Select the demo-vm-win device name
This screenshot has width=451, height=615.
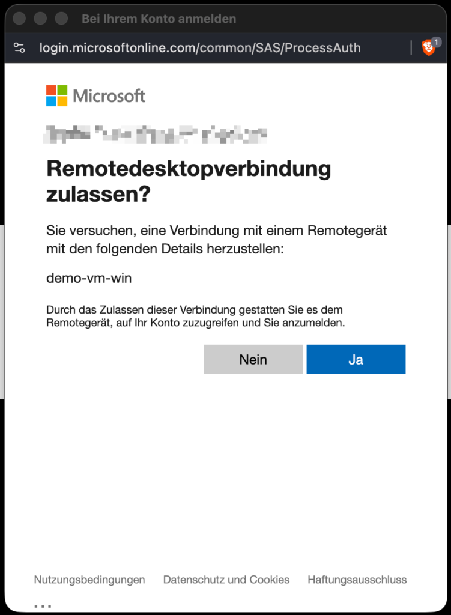(89, 278)
